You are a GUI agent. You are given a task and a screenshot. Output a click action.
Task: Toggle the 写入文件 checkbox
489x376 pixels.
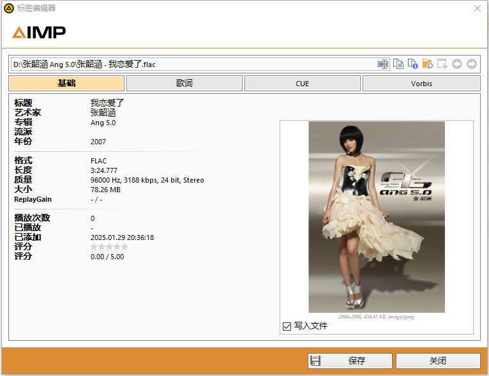pyautogui.click(x=287, y=326)
